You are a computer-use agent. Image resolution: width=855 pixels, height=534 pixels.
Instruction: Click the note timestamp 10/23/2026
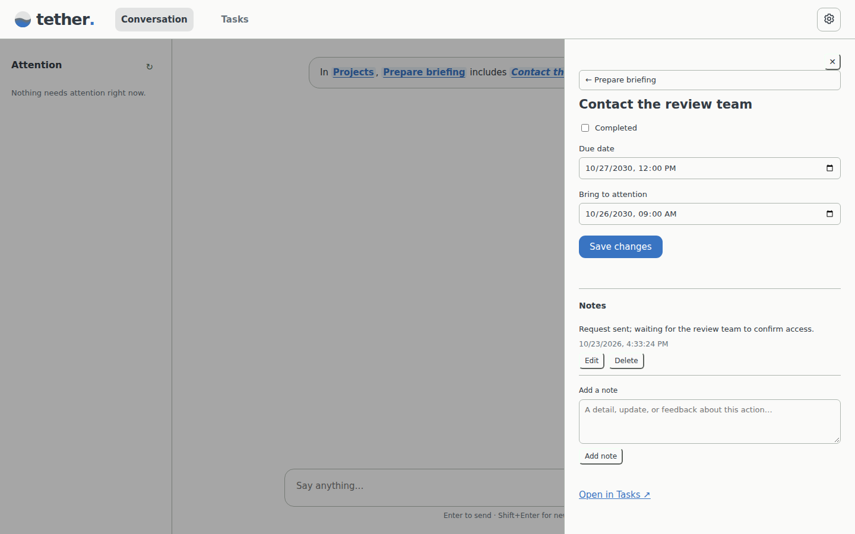pos(623,344)
